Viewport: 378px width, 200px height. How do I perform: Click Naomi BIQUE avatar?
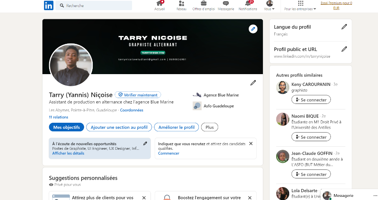(283, 119)
